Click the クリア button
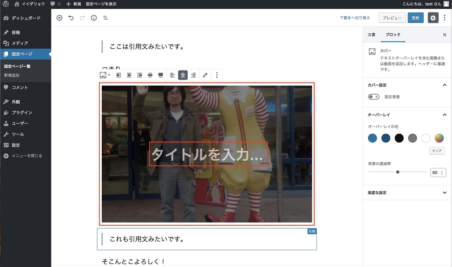452x267 pixels. tap(437, 151)
